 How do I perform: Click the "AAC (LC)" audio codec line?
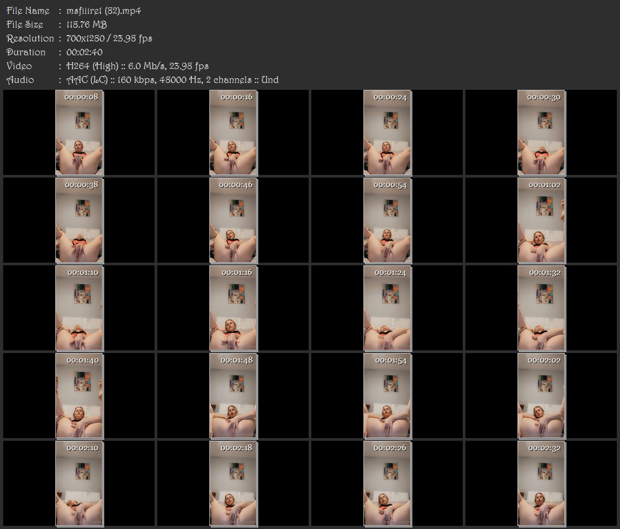(x=172, y=80)
